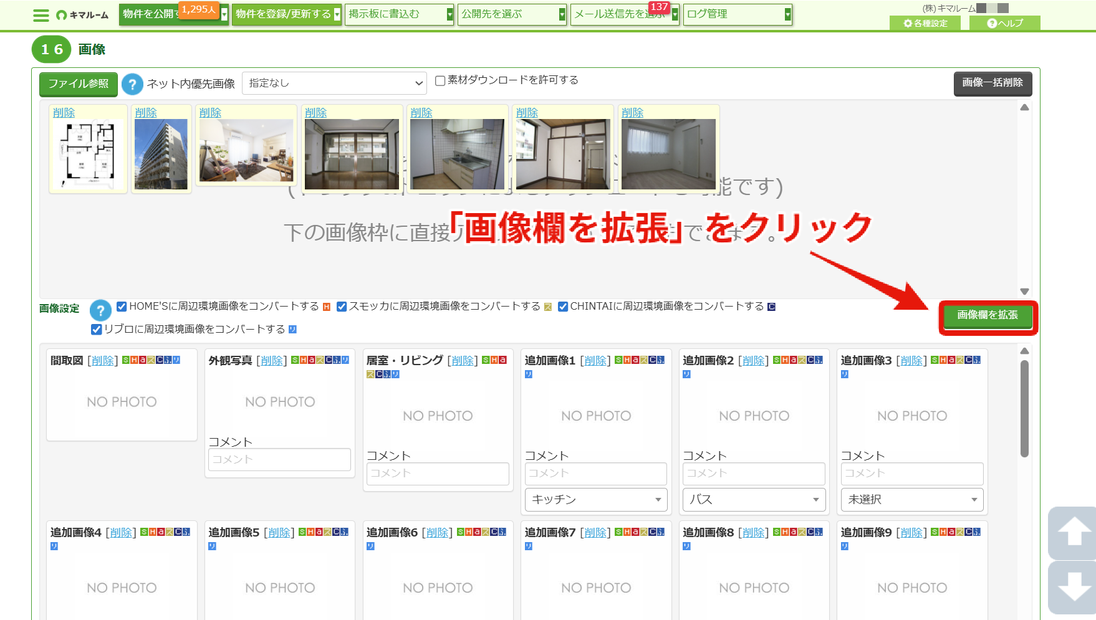The image size is (1096, 620).
Task: Click 追加画像2 comment input field
Action: click(754, 474)
